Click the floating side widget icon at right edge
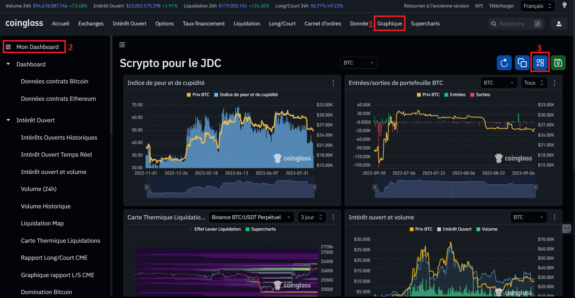The width and height of the screenshot is (575, 298). tap(567, 229)
